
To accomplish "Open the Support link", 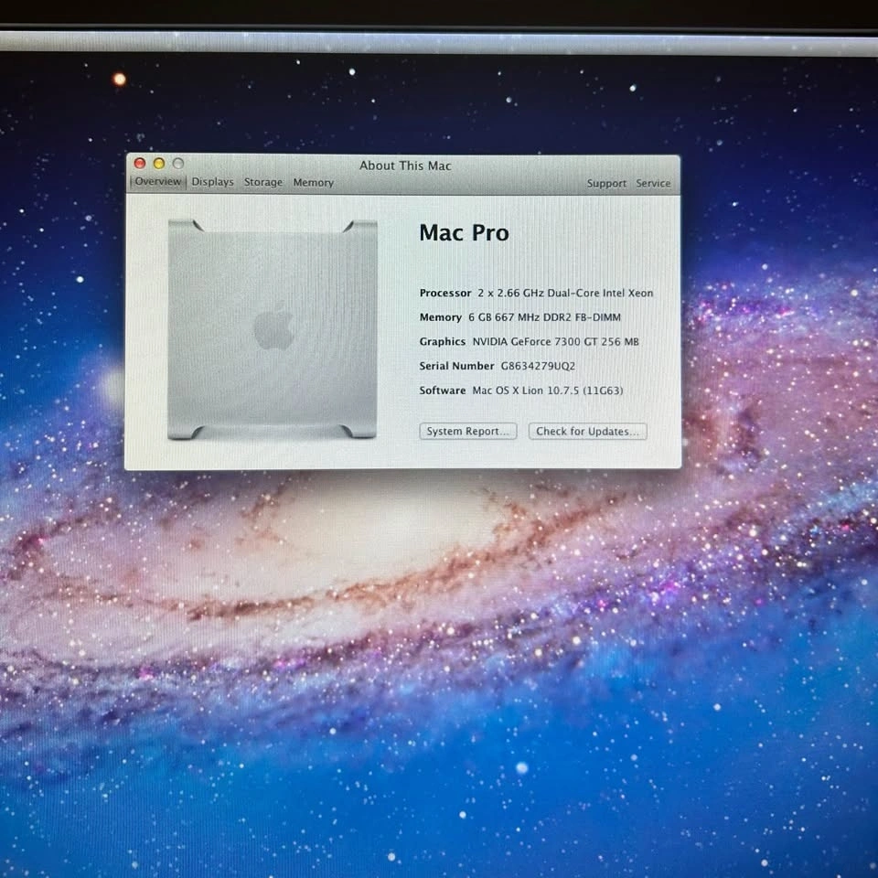I will click(606, 184).
